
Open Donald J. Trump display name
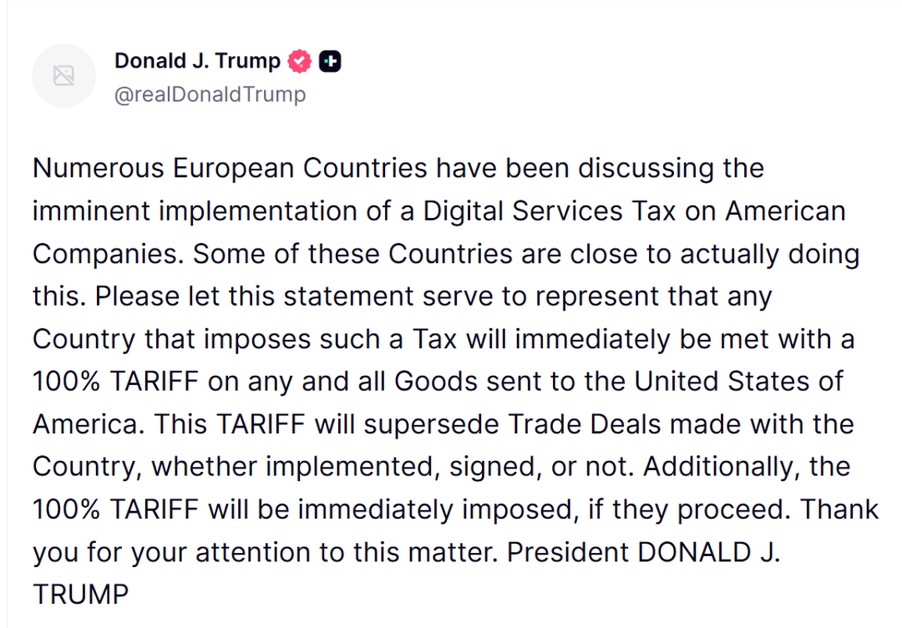tap(197, 60)
